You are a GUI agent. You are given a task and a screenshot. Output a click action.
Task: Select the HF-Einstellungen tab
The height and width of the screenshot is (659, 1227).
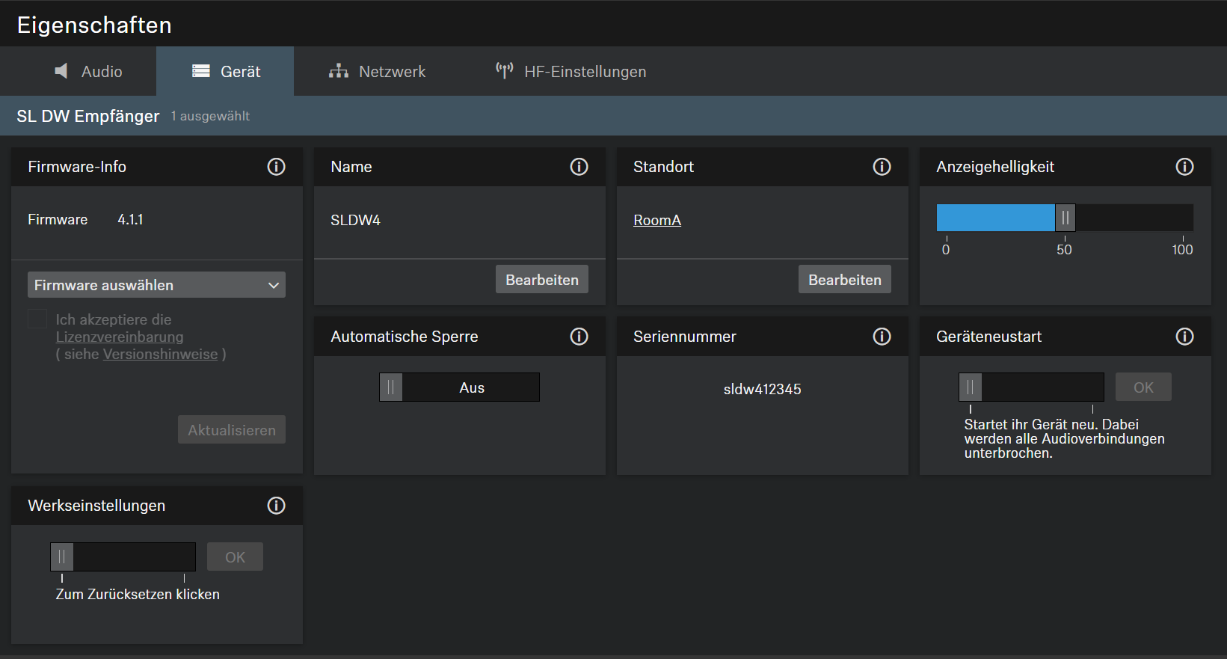point(571,72)
